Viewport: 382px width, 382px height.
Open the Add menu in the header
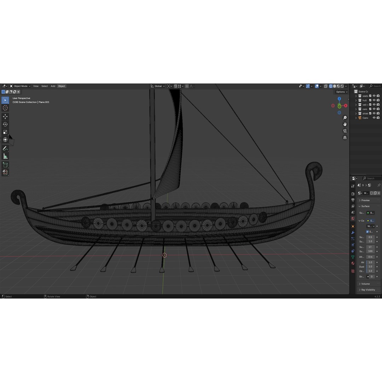pos(53,86)
